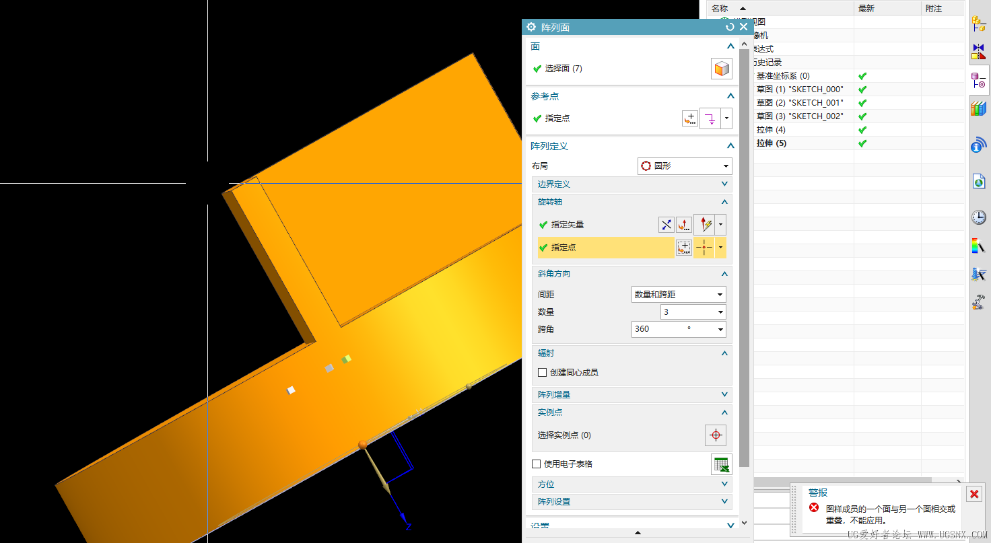This screenshot has height=543, width=991.
Task: Click the 跨角 360 input field
Action: point(673,330)
